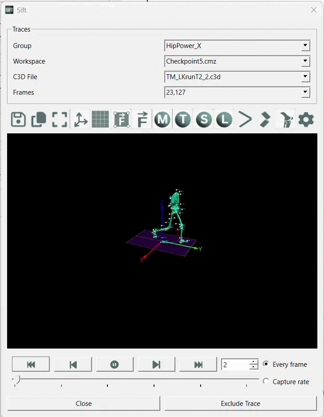Viewport: 324px width, 417px height.
Task: Toggle the skeleton bones display icon
Action: point(286,120)
